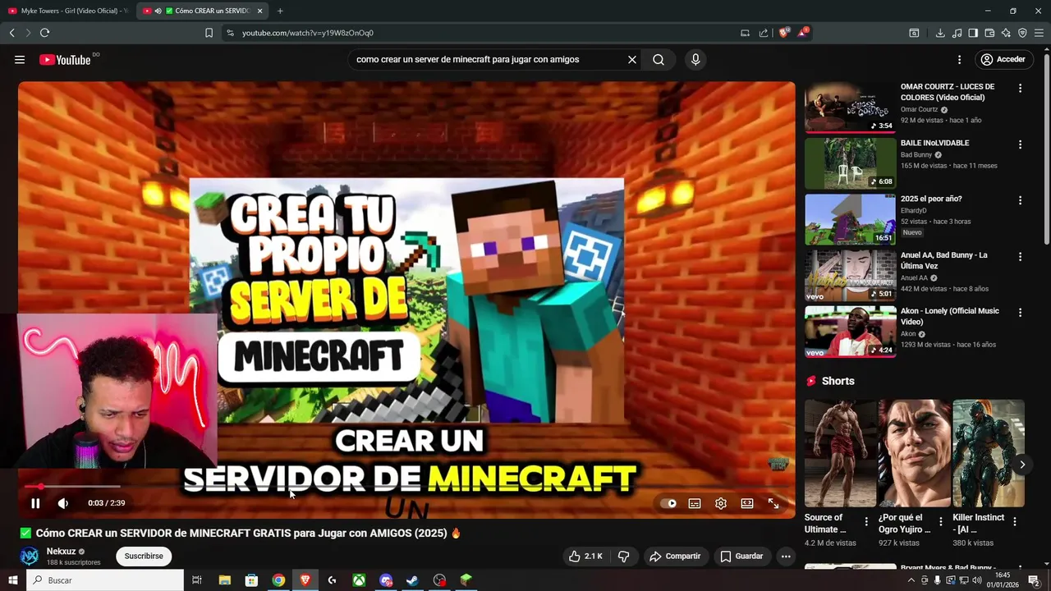
Task: Save the video with Guardar
Action: point(742,557)
